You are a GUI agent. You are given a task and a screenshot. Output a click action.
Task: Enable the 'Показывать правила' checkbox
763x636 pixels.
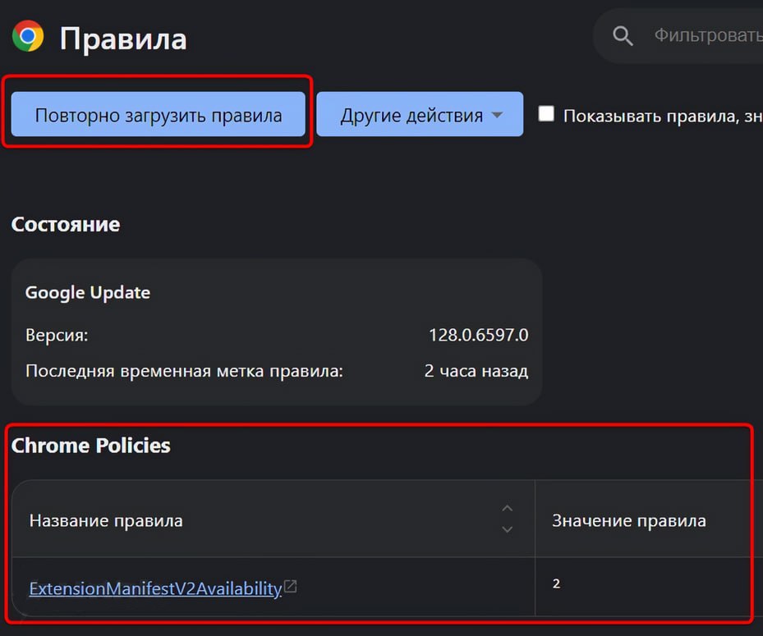coord(546,114)
